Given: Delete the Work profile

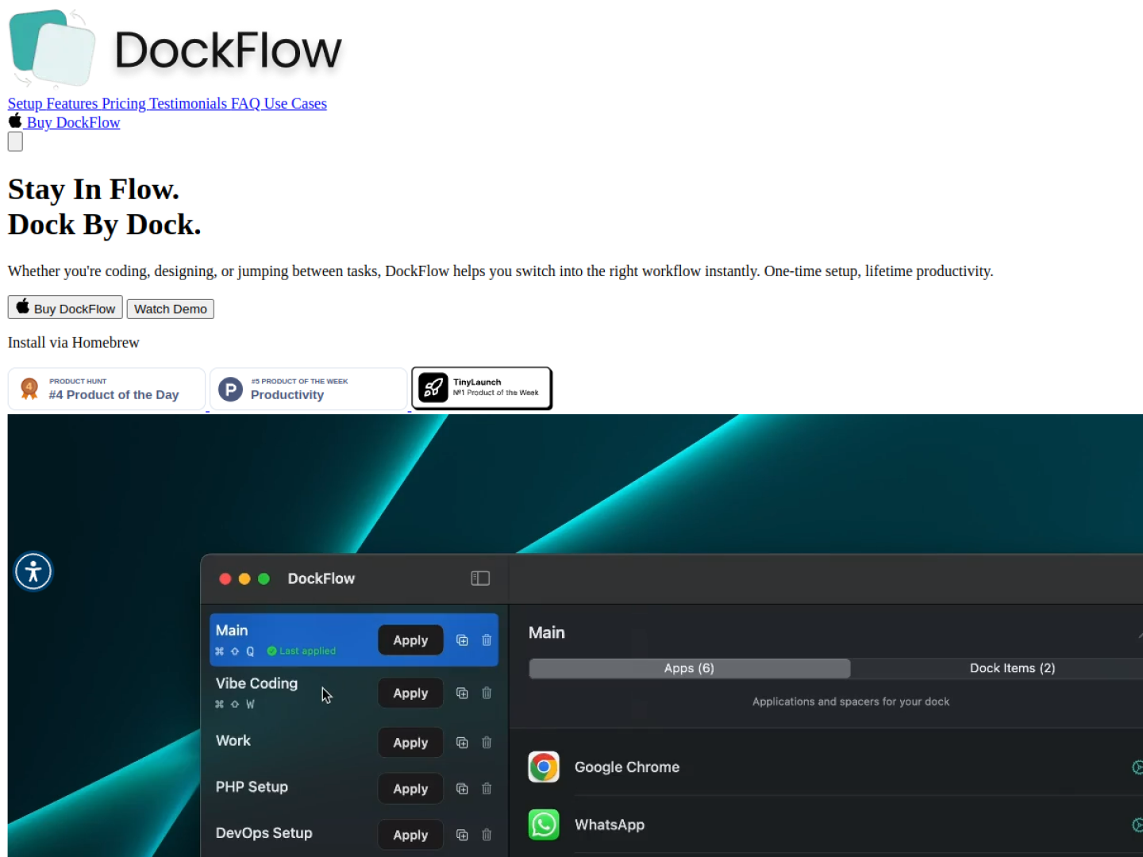Looking at the screenshot, I should (487, 743).
